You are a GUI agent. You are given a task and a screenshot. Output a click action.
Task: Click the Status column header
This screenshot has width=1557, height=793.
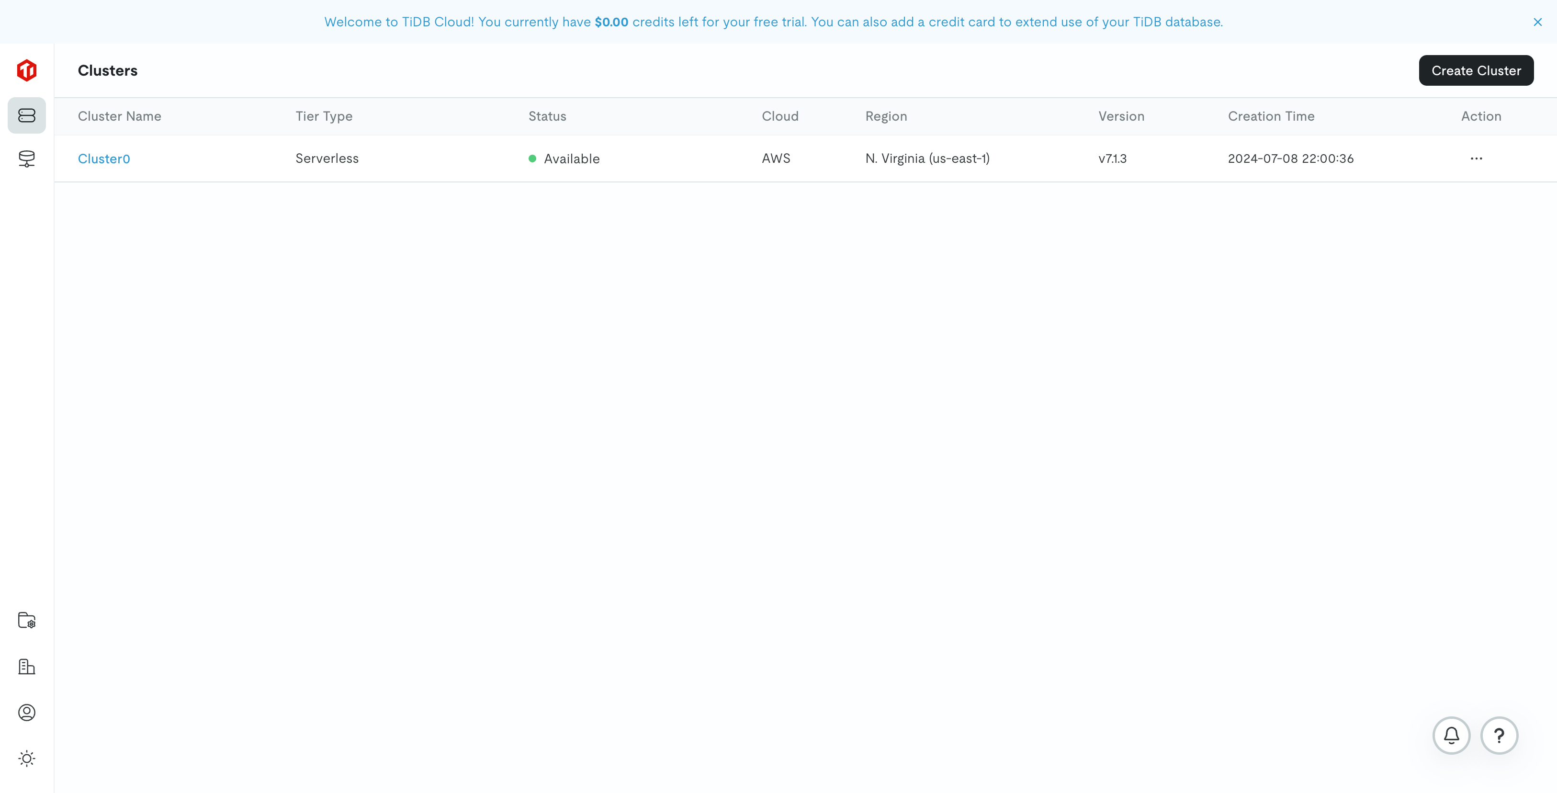pyautogui.click(x=547, y=116)
